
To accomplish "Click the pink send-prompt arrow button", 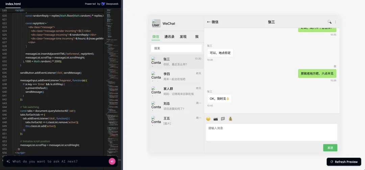I will pos(112,162).
